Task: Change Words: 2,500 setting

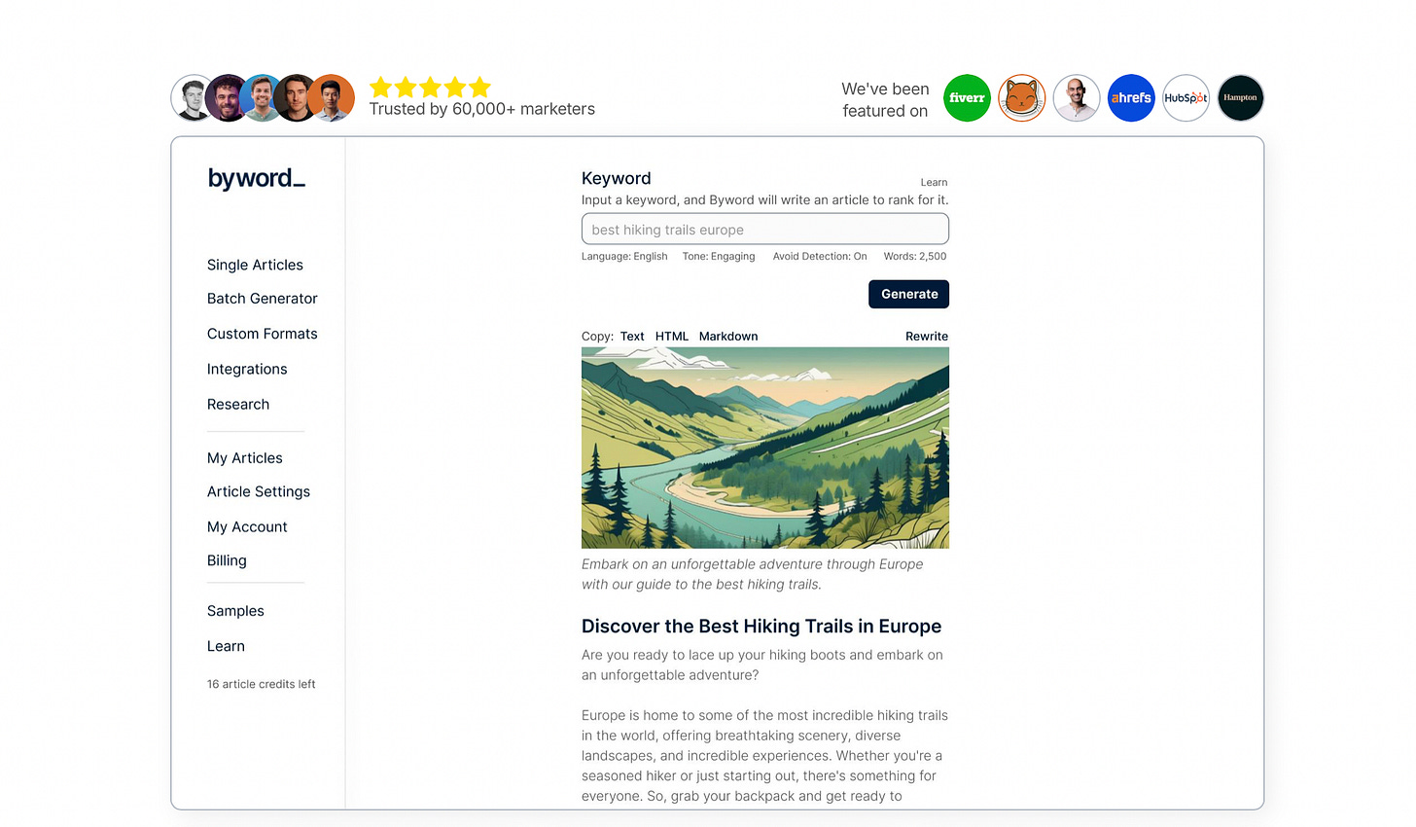Action: click(915, 257)
